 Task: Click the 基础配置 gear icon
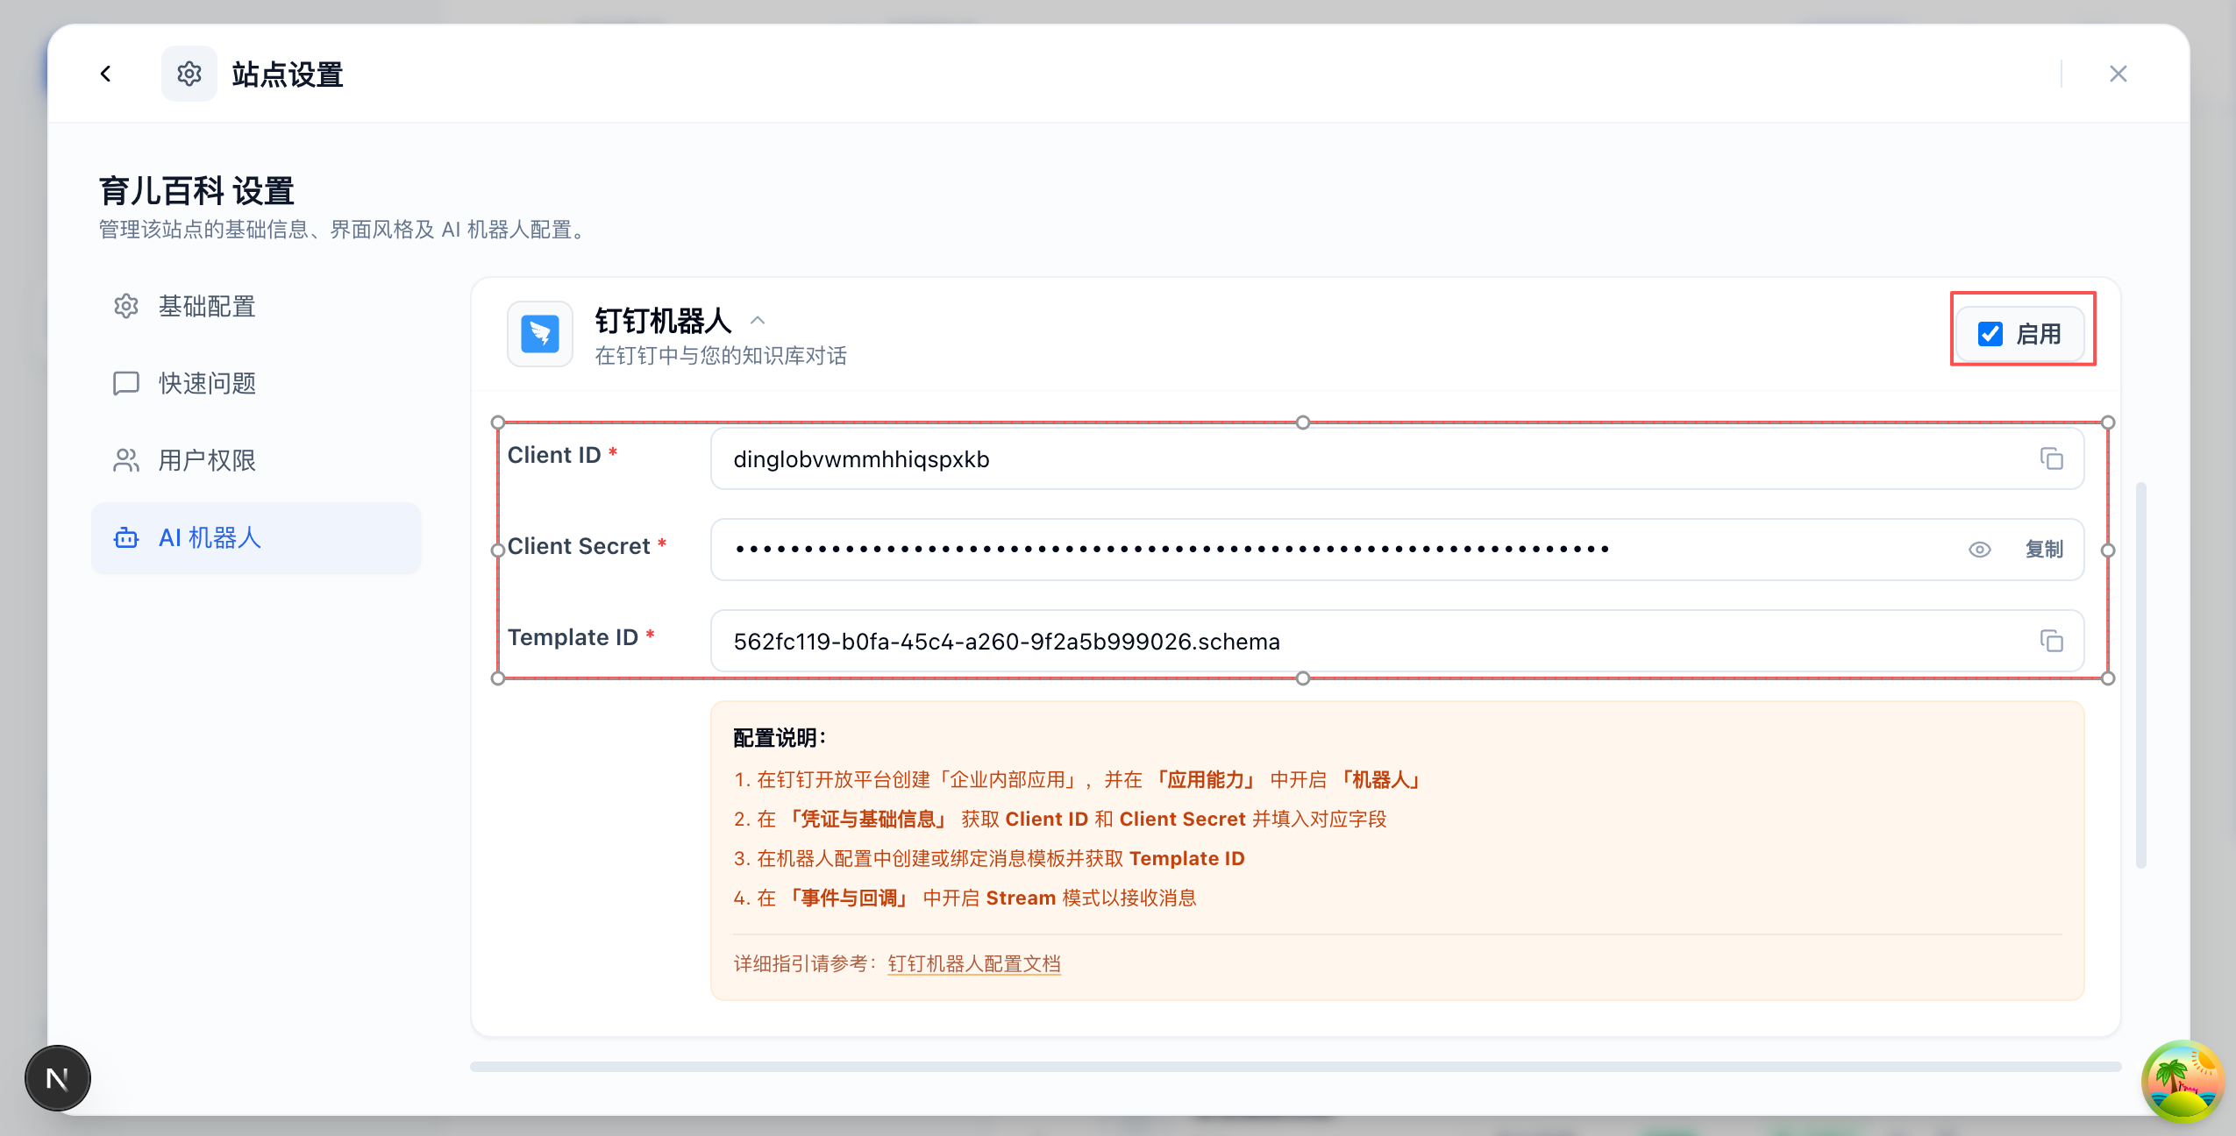point(126,306)
